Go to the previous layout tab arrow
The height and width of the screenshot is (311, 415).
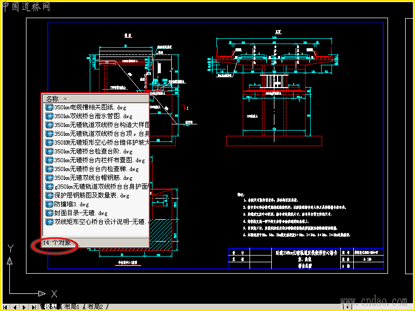[15, 307]
